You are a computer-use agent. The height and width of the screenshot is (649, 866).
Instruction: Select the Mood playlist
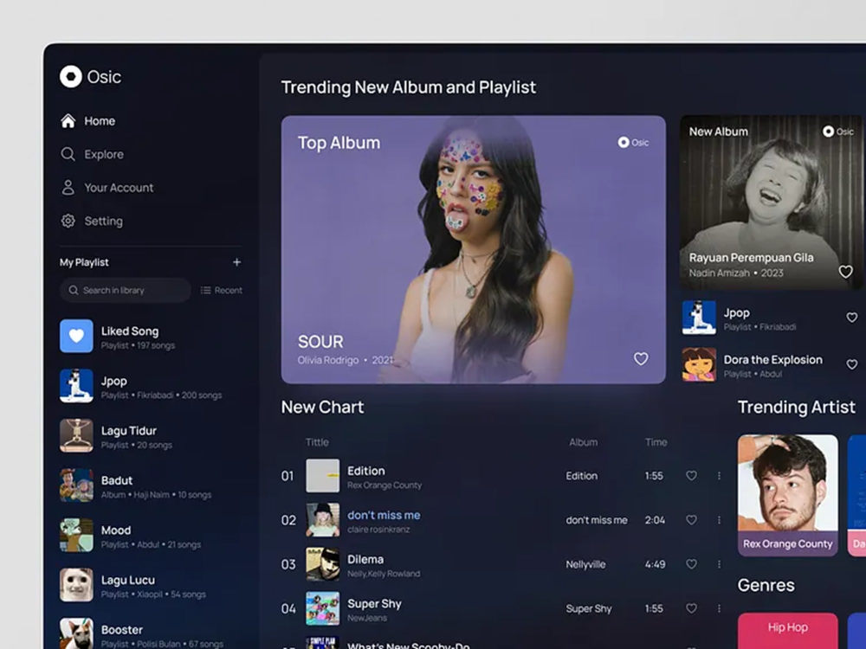pyautogui.click(x=151, y=535)
